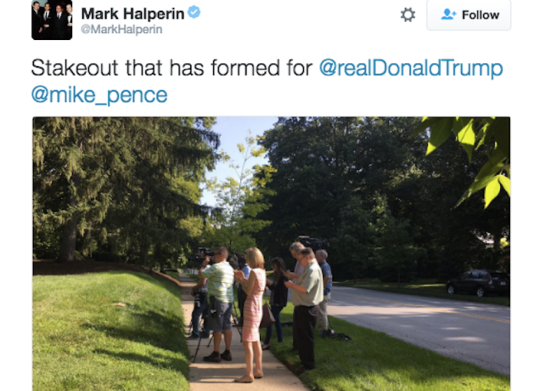
Task: Follow Mark Halperin with the Follow button
Action: [469, 15]
